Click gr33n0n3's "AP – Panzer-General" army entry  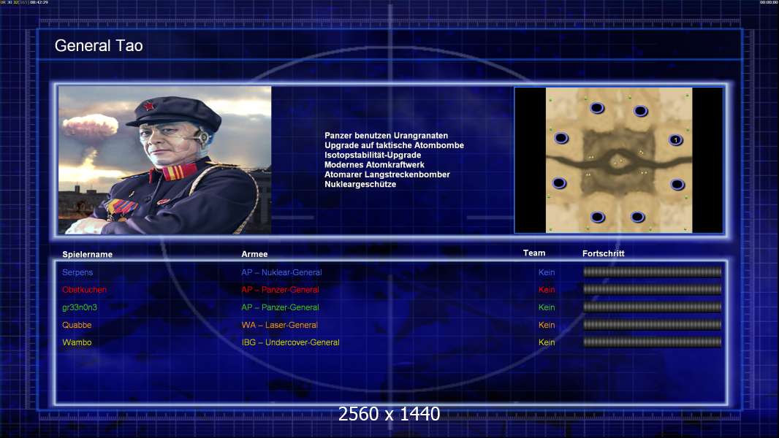click(x=280, y=307)
